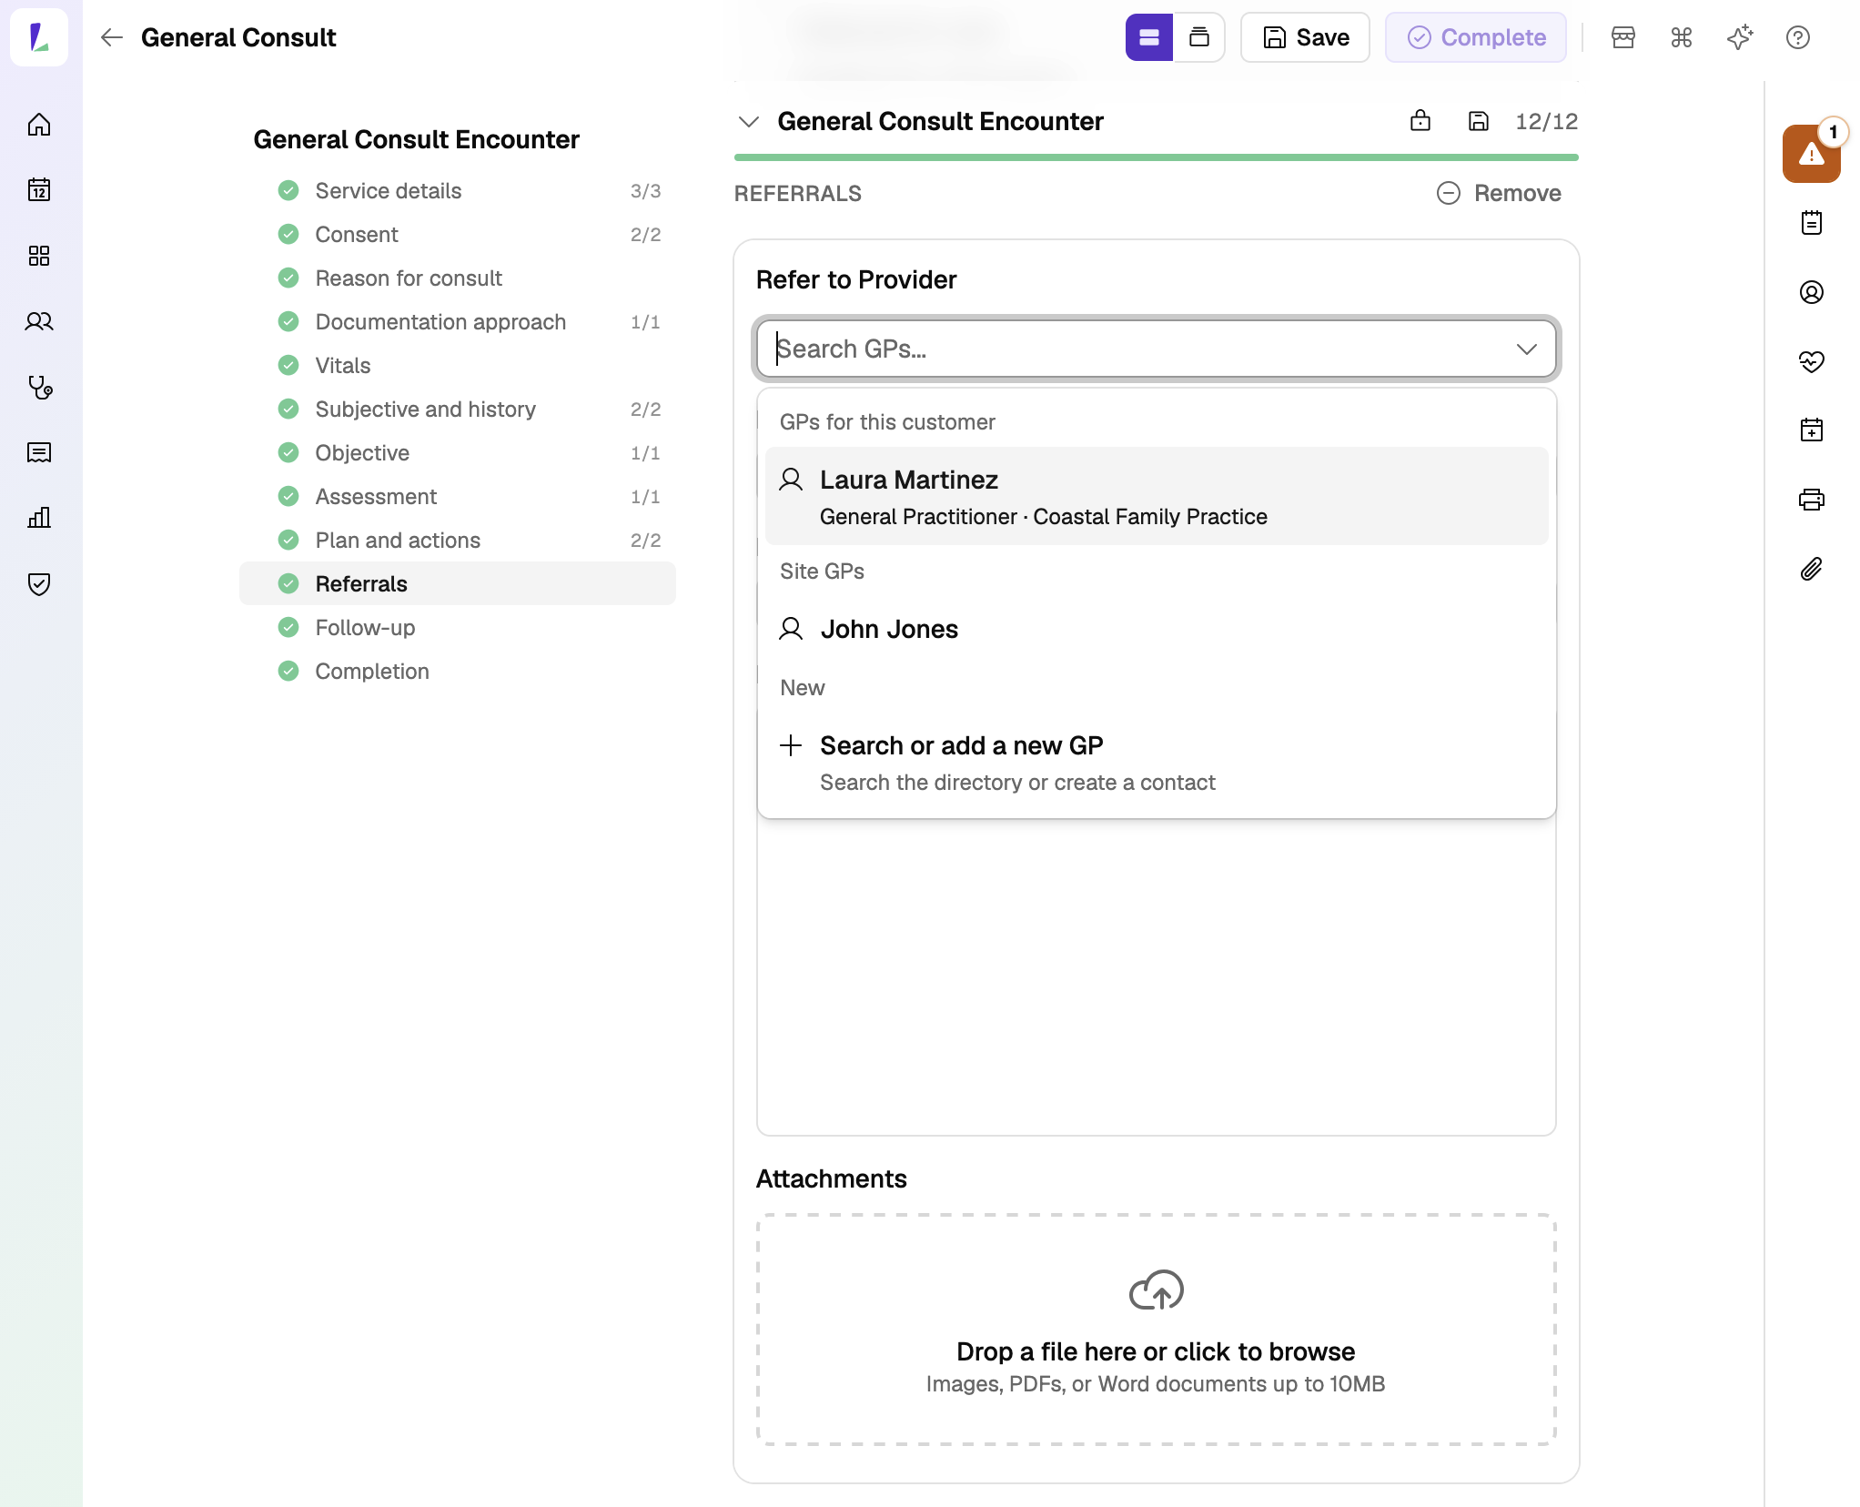
Task: Open the heart health icon in right rail
Action: coord(1812,361)
